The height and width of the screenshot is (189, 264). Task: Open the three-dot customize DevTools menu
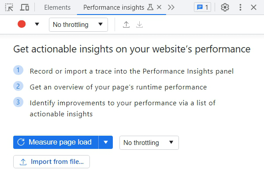tap(241, 7)
